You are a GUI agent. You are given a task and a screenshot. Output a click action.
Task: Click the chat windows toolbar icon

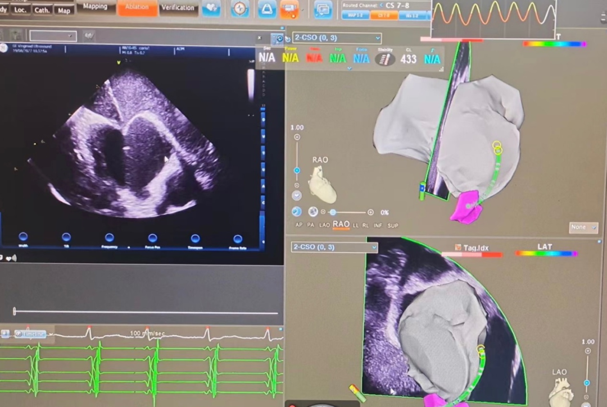tap(323, 10)
